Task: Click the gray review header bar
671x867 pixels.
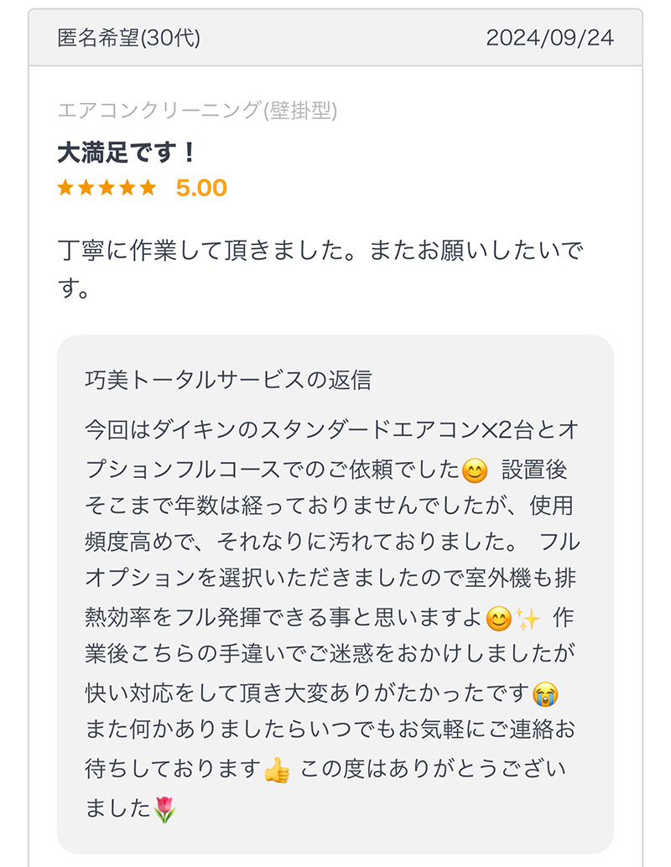Action: point(335,38)
